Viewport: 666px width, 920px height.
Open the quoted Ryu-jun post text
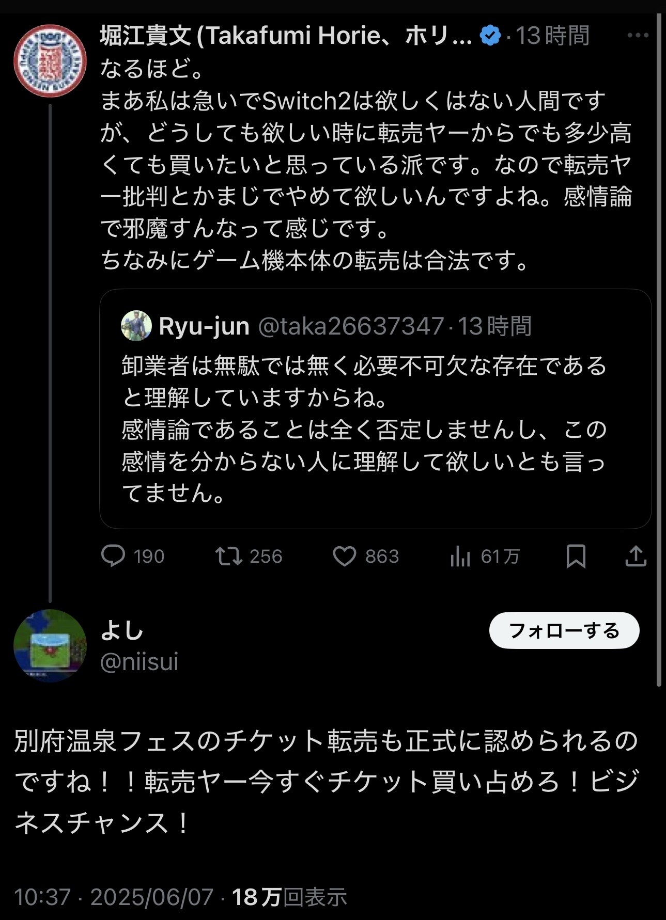pos(364,429)
